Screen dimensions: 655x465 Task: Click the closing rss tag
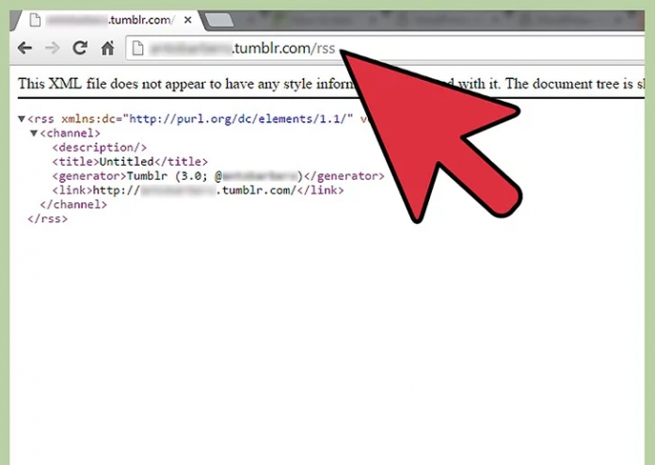pos(47,218)
